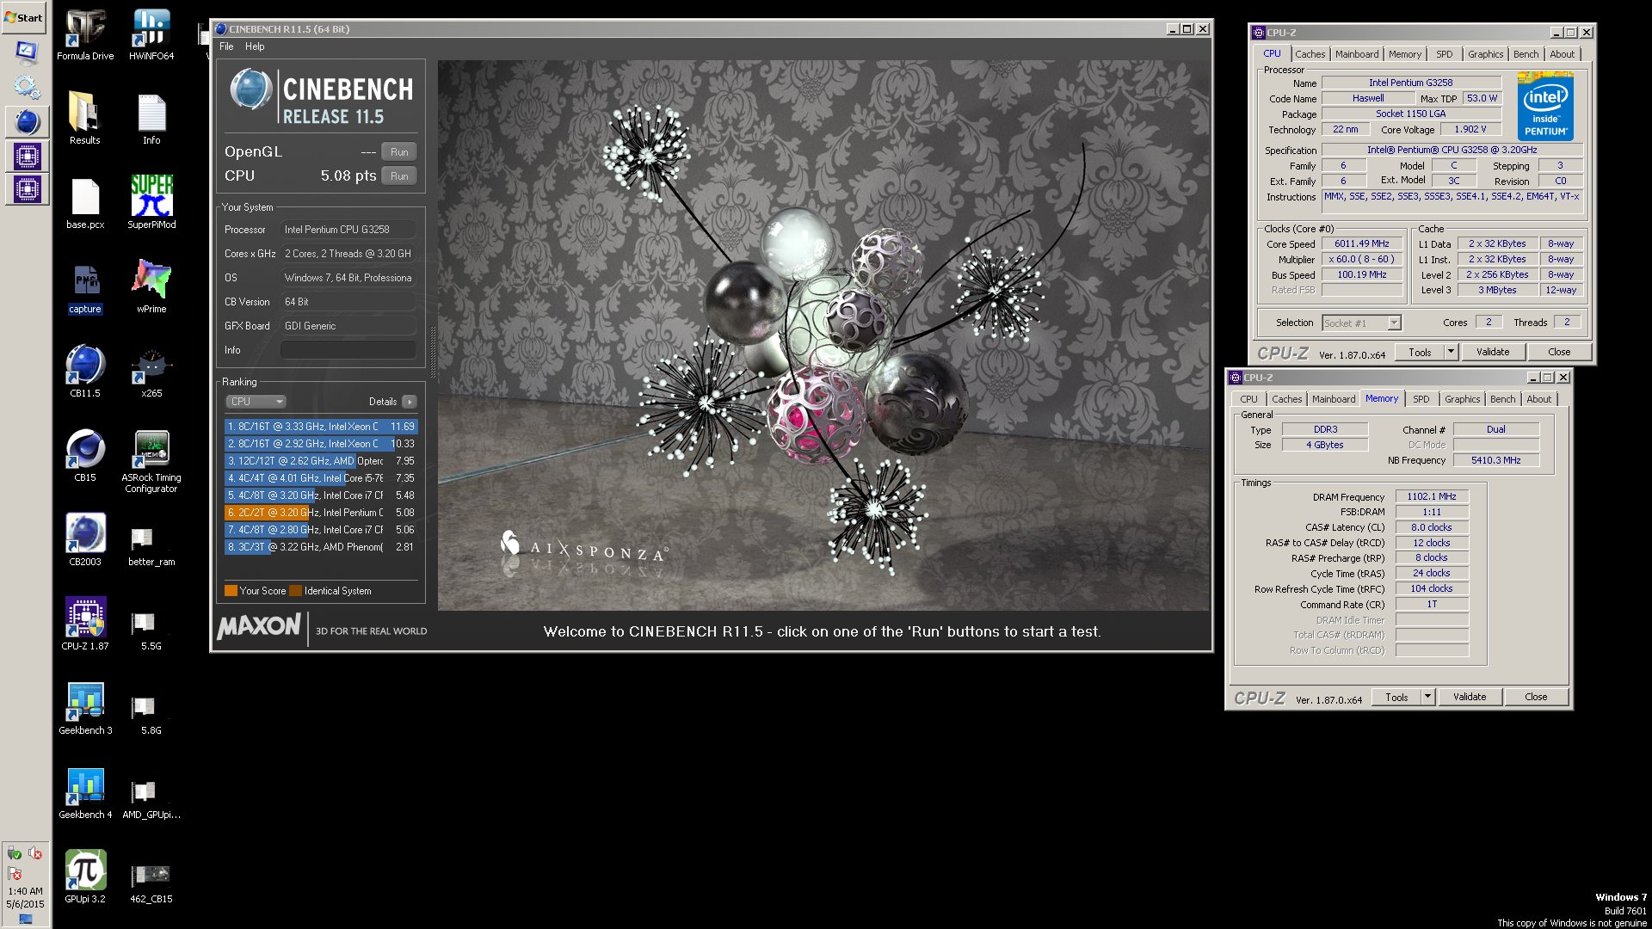Open the Help menu in Cinebench
Screen dimensions: 1652x929
(255, 46)
